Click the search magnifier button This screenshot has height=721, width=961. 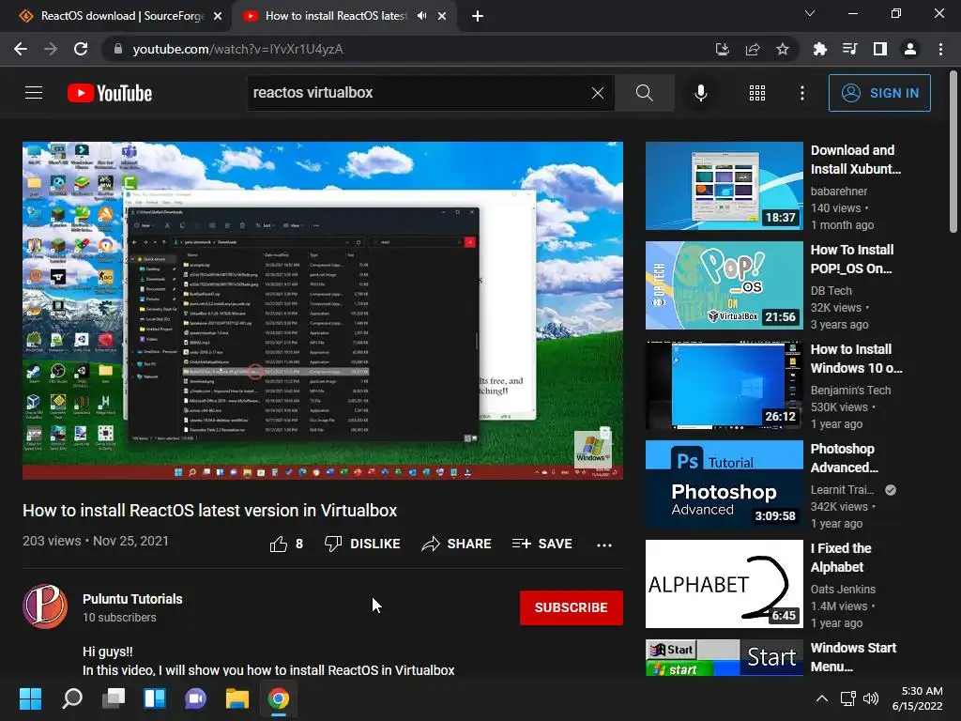tap(644, 93)
